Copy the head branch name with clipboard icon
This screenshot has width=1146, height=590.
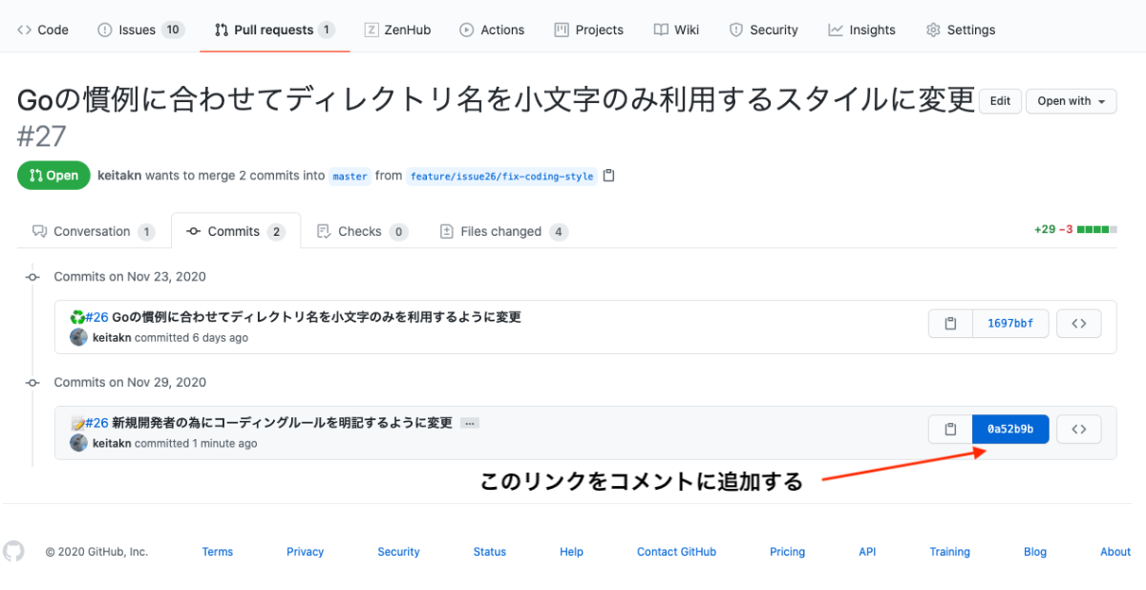click(x=609, y=176)
